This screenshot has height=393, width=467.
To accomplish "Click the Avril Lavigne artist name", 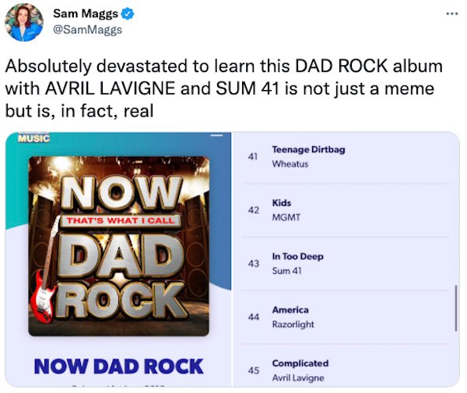I will (x=298, y=377).
